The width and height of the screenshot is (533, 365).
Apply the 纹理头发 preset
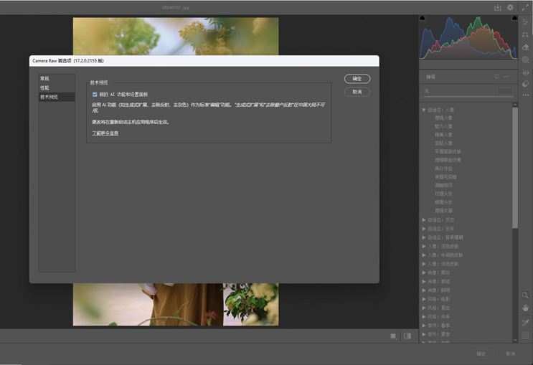click(443, 194)
